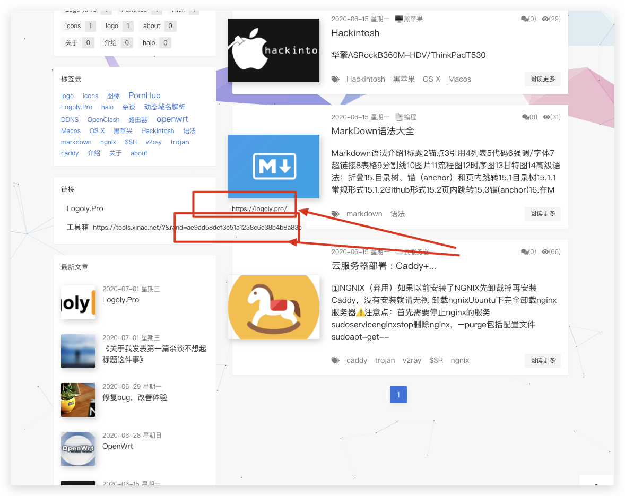Click Logoly.Pro in the tag cloud
Image resolution: width=625 pixels, height=496 pixels.
pyautogui.click(x=76, y=107)
